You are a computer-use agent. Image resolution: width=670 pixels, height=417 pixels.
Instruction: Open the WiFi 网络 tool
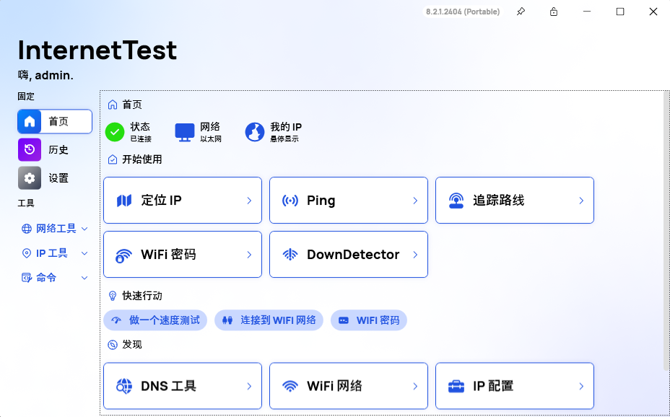(348, 385)
